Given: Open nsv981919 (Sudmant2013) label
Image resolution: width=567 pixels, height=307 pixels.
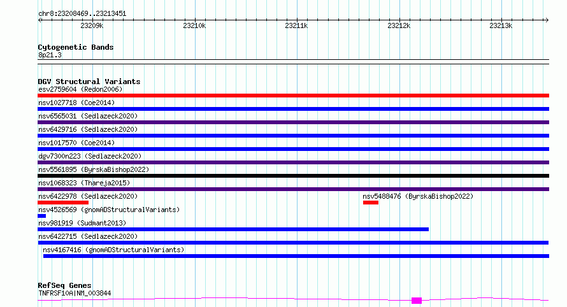Looking at the screenshot, I should click(82, 223).
